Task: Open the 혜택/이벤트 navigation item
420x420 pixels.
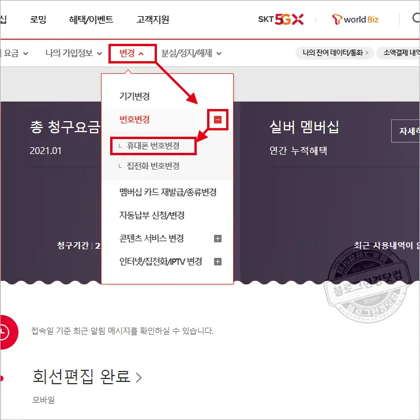Action: click(91, 19)
